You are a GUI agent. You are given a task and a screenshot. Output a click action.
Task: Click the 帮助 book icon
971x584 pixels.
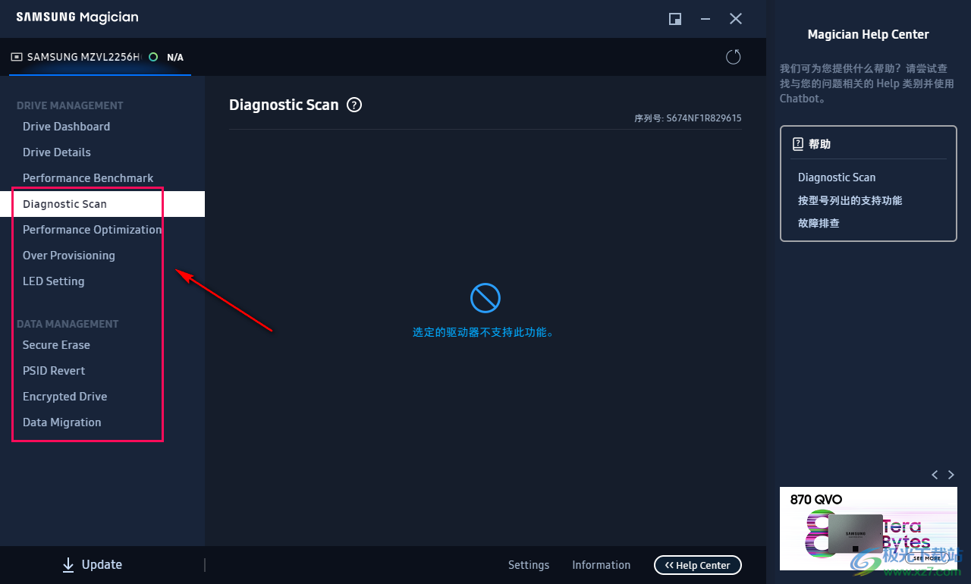797,143
